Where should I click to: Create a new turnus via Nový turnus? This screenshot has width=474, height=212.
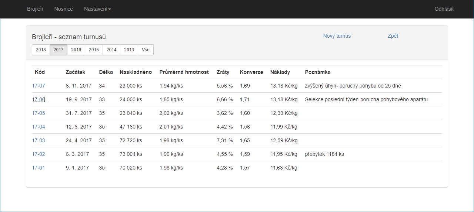[337, 36]
